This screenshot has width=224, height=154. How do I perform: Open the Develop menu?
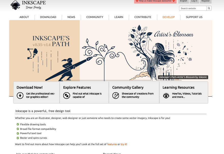click(169, 17)
